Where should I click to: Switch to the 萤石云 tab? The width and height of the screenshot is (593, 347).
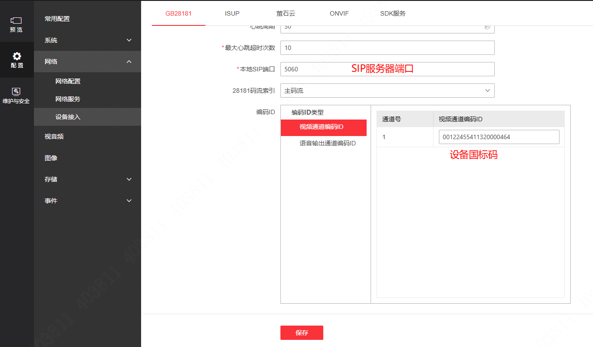point(286,13)
